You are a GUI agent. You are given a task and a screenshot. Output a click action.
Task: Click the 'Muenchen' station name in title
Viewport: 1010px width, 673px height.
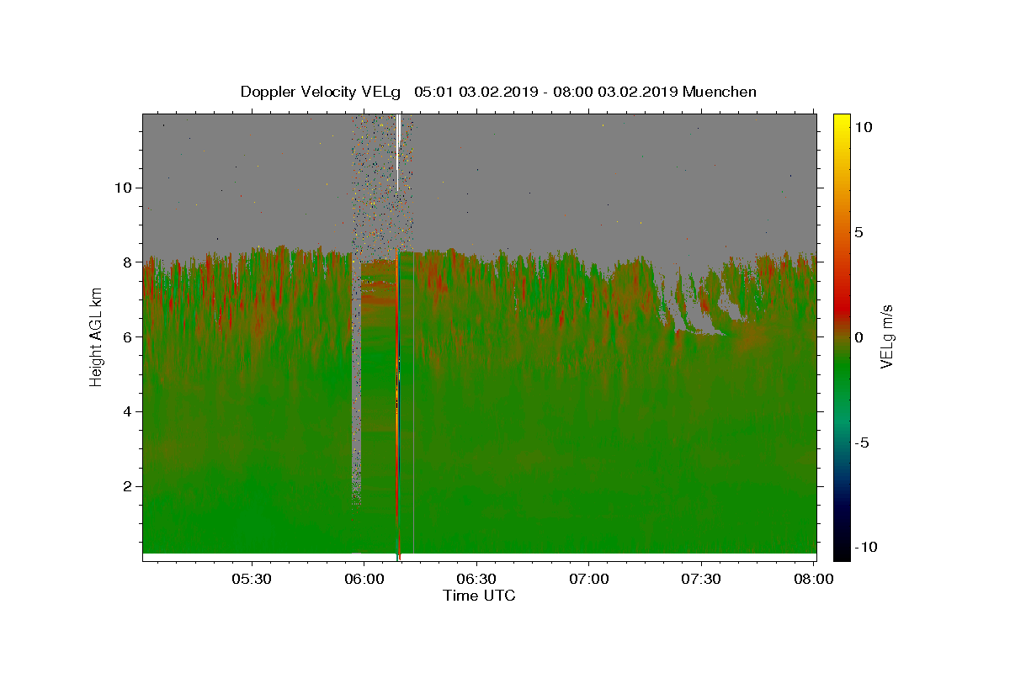720,92
